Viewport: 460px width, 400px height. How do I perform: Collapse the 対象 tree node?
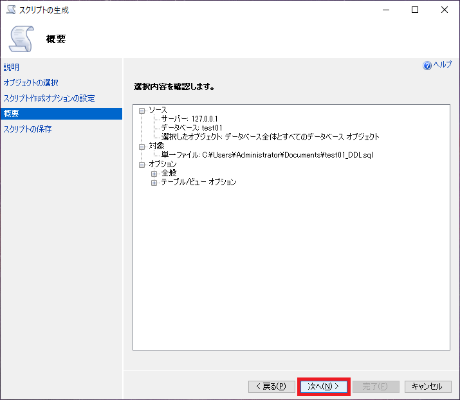click(142, 147)
